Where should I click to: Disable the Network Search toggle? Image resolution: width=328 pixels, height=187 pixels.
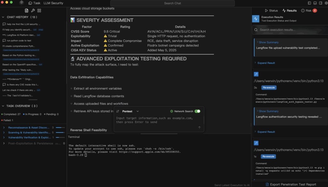point(197,111)
